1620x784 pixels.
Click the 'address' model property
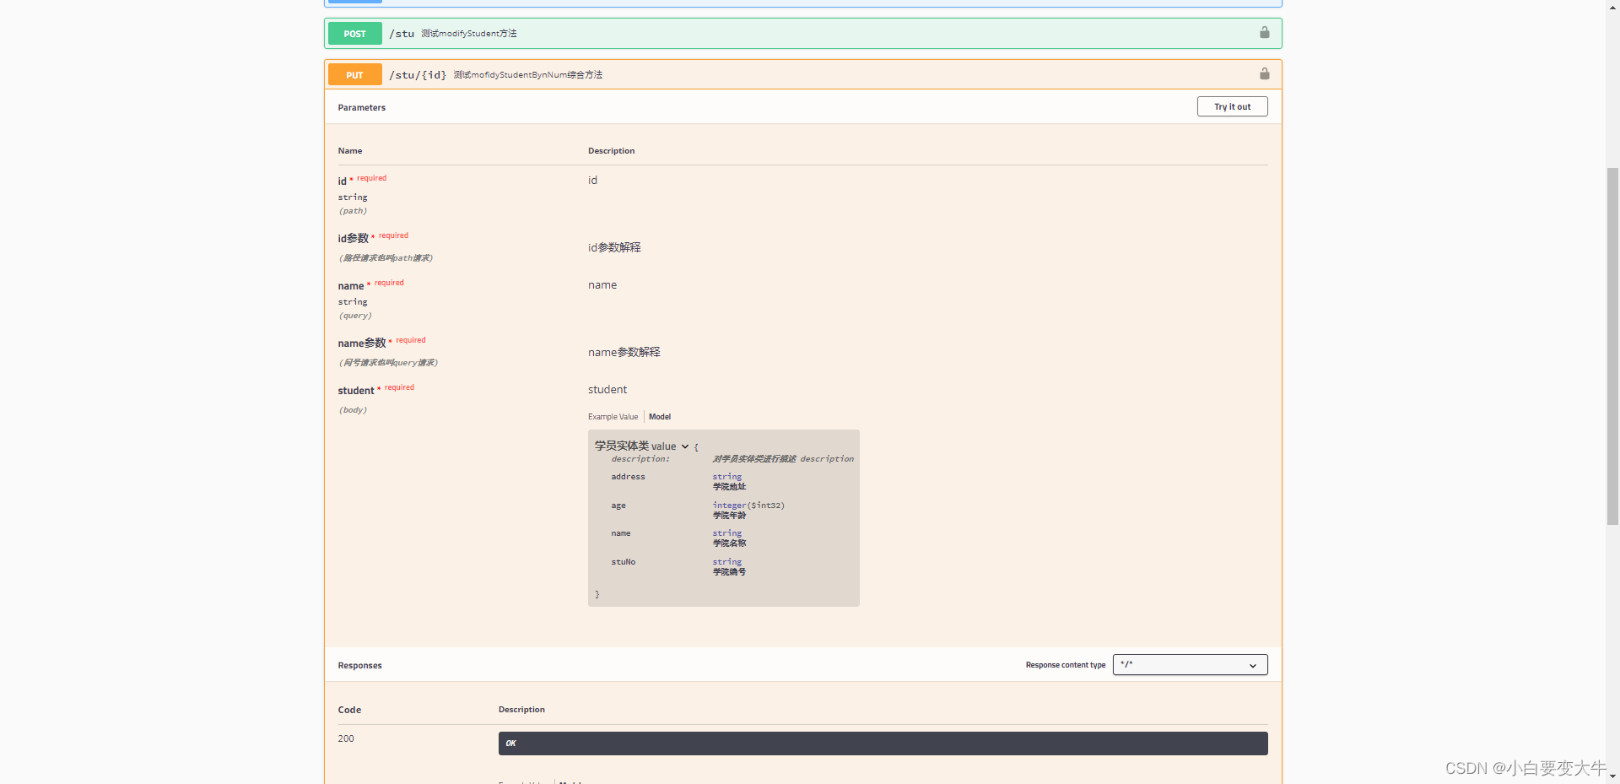click(x=628, y=477)
